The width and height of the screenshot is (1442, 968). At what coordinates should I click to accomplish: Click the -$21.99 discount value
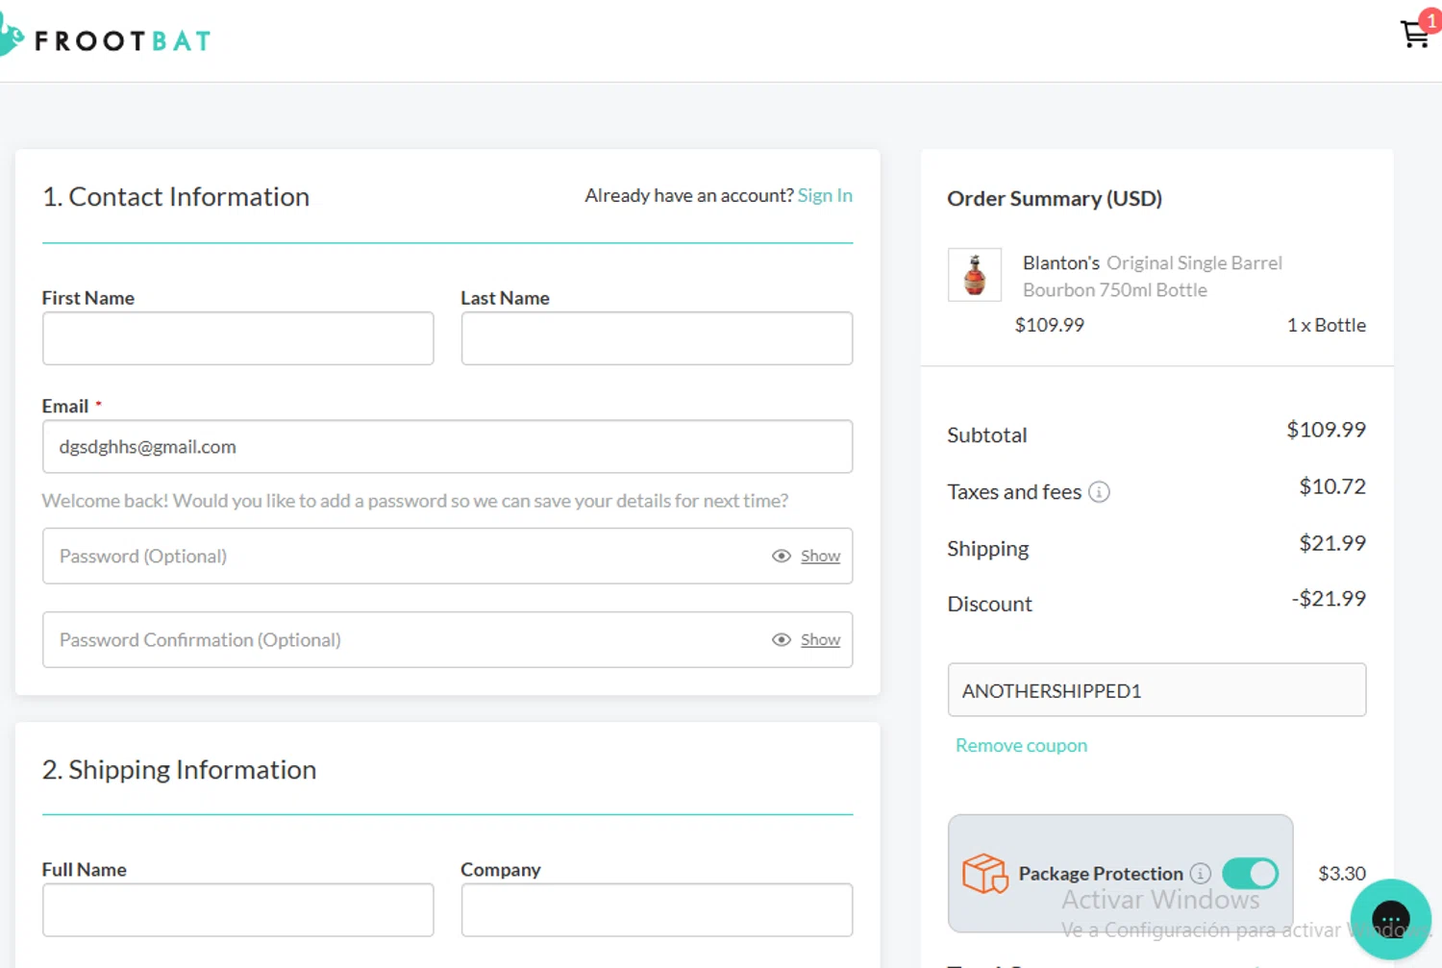1329,599
